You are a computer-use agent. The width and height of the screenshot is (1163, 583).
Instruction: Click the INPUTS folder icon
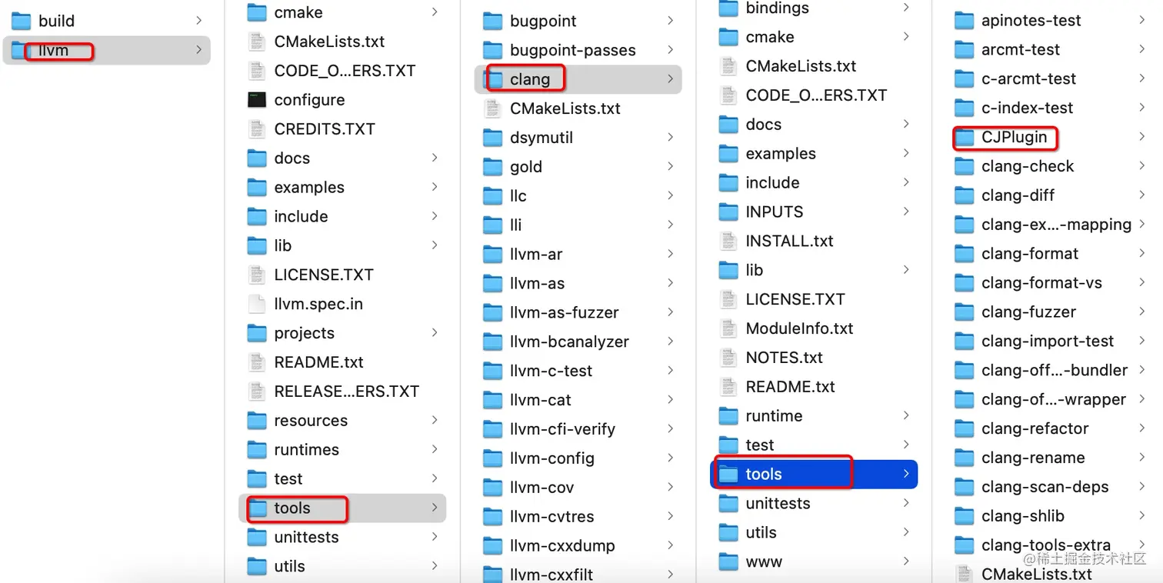click(728, 212)
